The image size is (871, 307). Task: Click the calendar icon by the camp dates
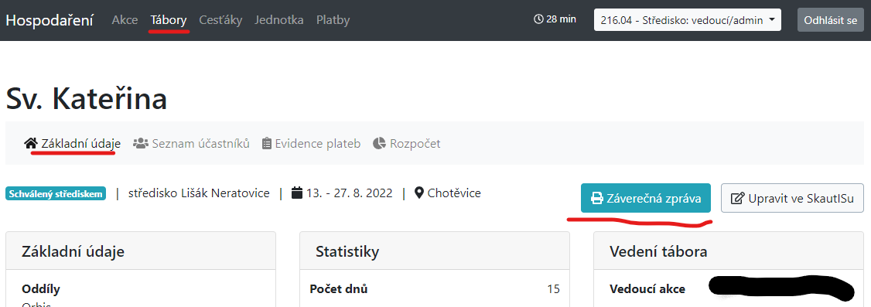click(297, 193)
